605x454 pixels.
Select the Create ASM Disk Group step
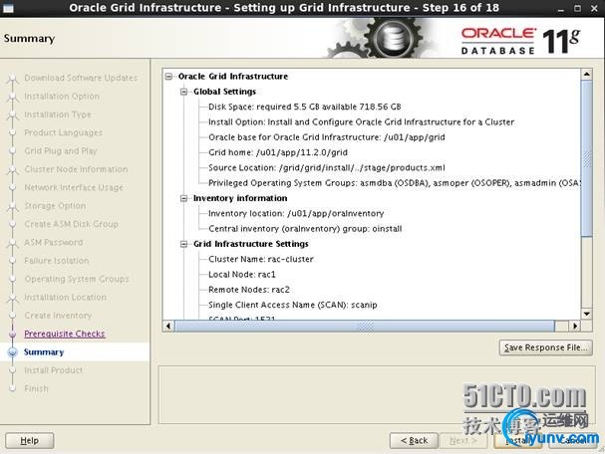click(x=71, y=224)
